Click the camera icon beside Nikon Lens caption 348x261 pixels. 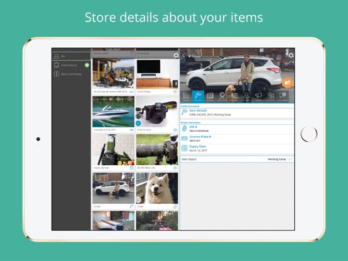point(175,168)
